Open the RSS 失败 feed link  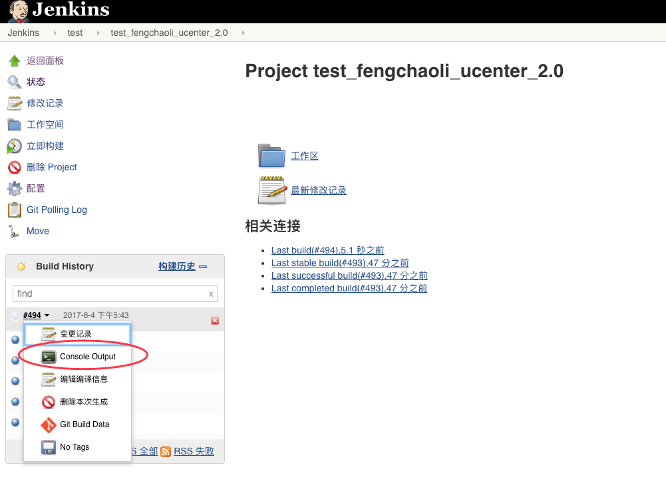[194, 451]
